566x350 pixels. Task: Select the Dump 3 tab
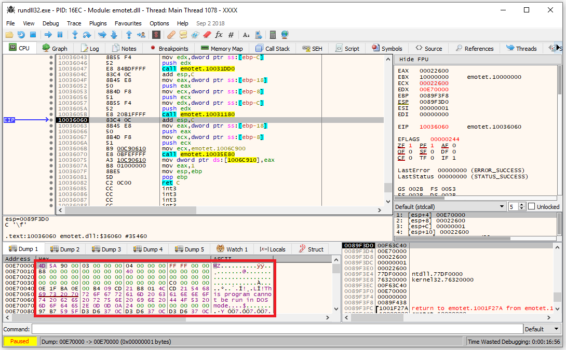(107, 249)
